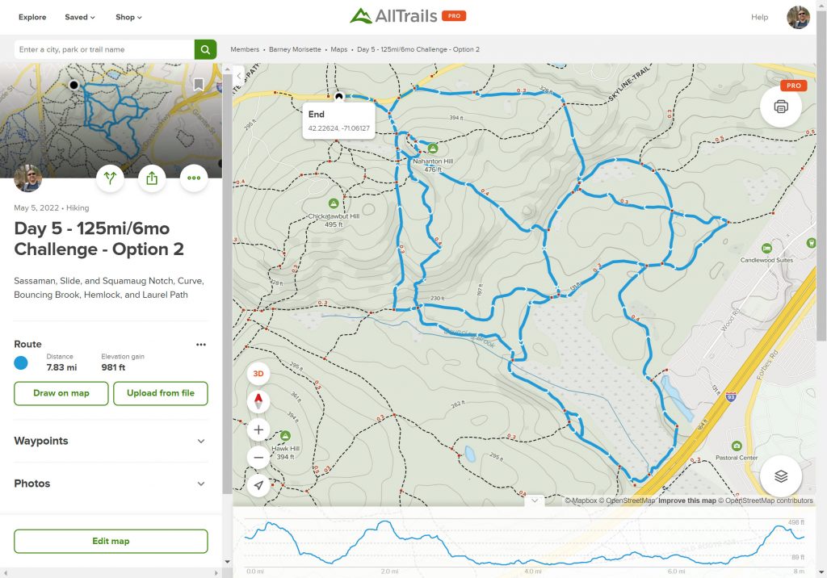
Task: Open directions via the fork-arrow icon
Action: (x=110, y=178)
